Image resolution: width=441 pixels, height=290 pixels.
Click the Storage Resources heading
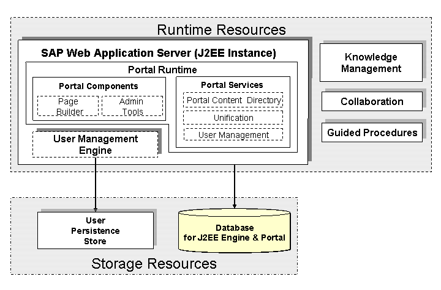154,264
